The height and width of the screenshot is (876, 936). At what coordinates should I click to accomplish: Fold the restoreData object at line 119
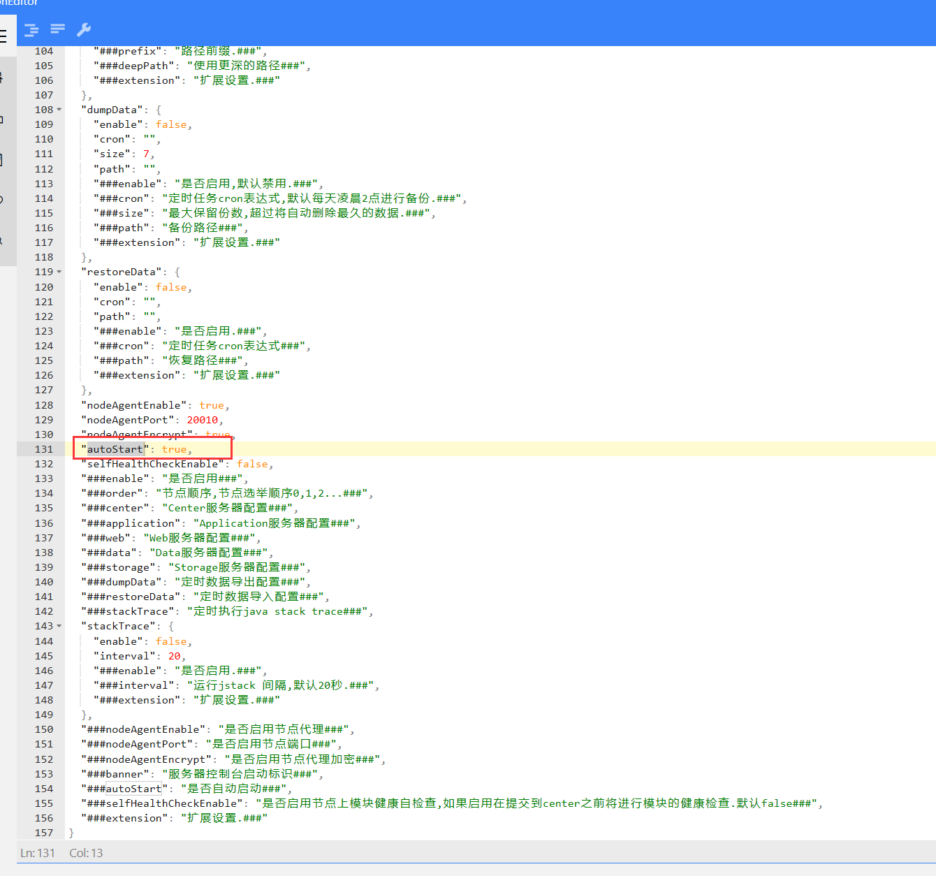pyautogui.click(x=59, y=272)
